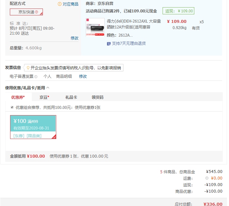Click the 总重量 4.600kg text
This screenshot has width=229, height=206.
tap(26, 48)
